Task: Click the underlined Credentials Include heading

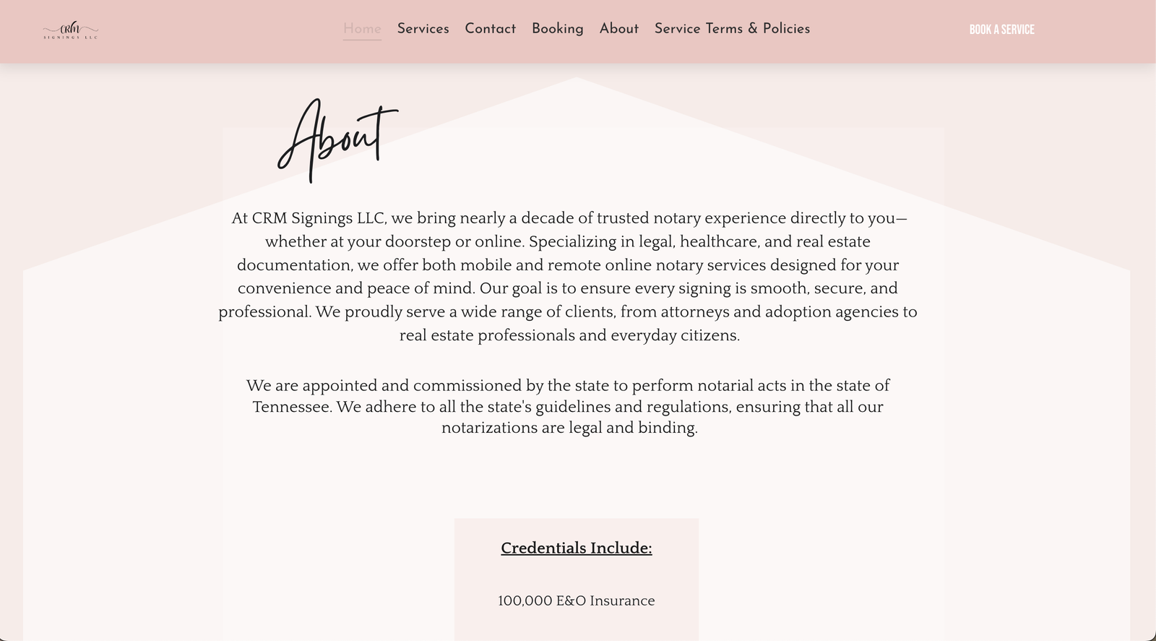Action: 576,548
